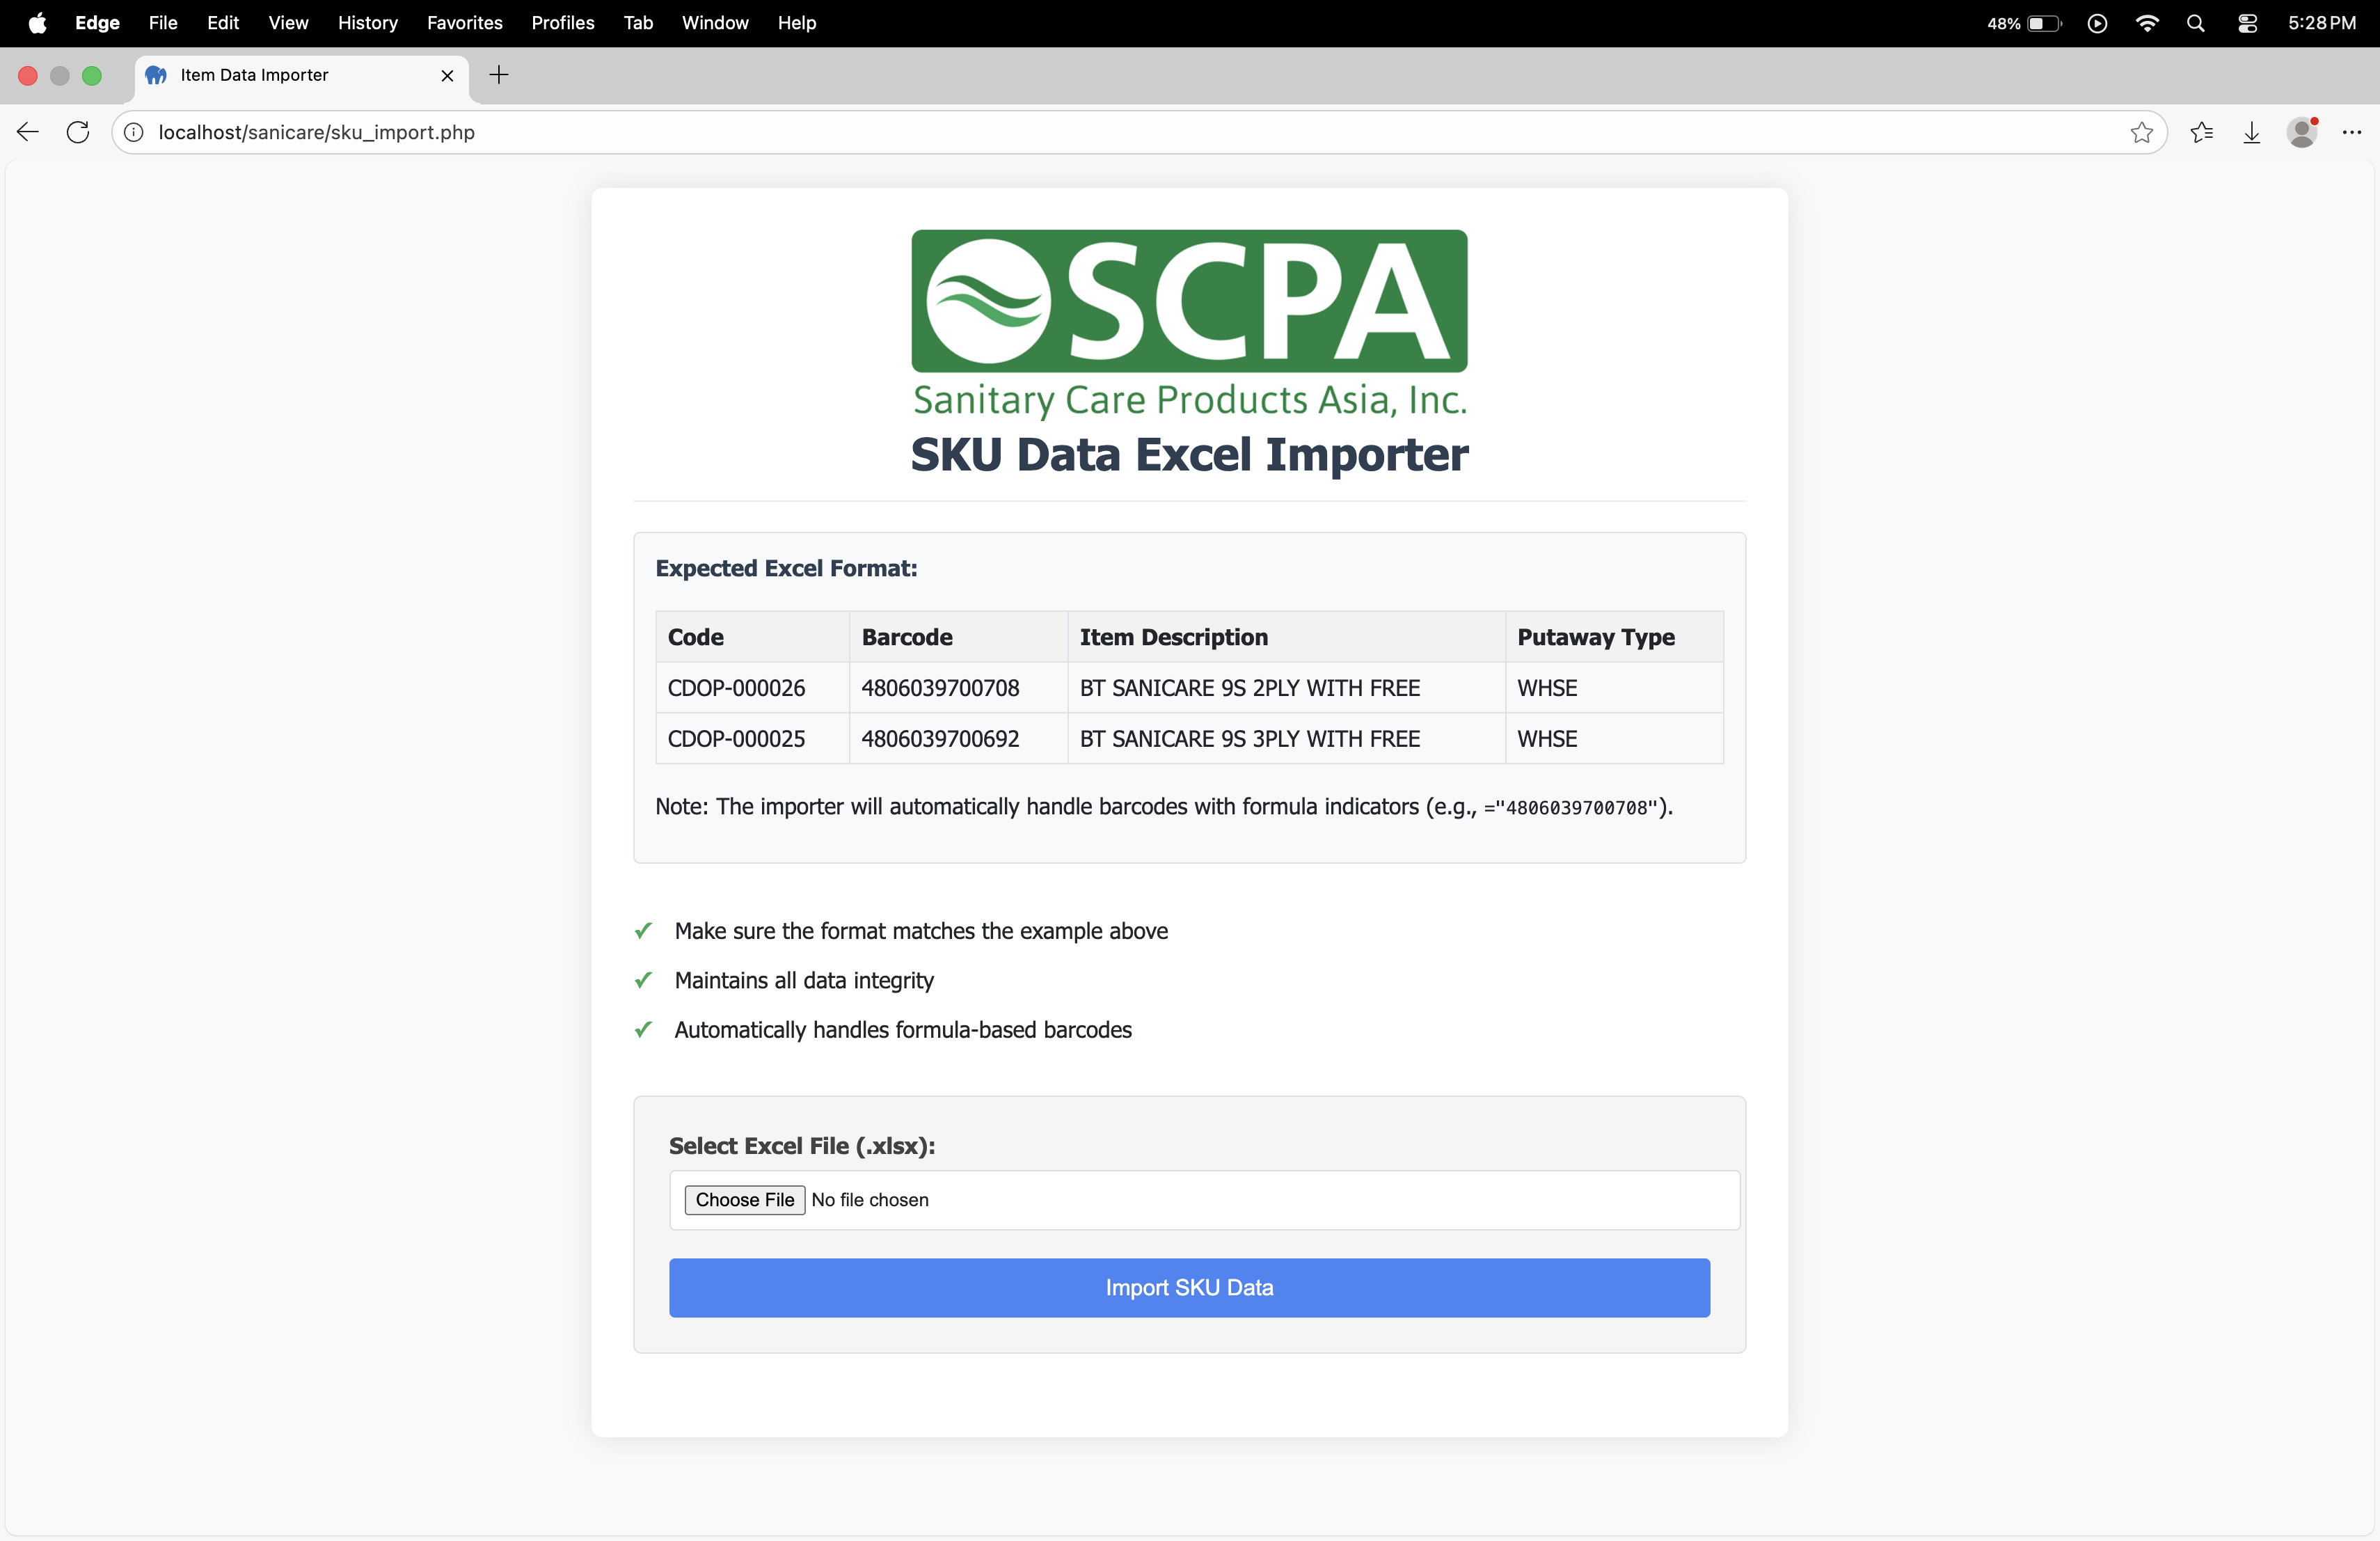
Task: Click the address bar URL field
Action: 1100,132
